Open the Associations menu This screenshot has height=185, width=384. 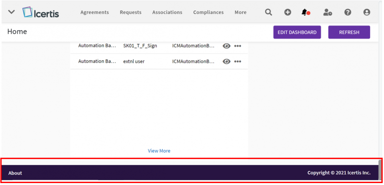[167, 12]
